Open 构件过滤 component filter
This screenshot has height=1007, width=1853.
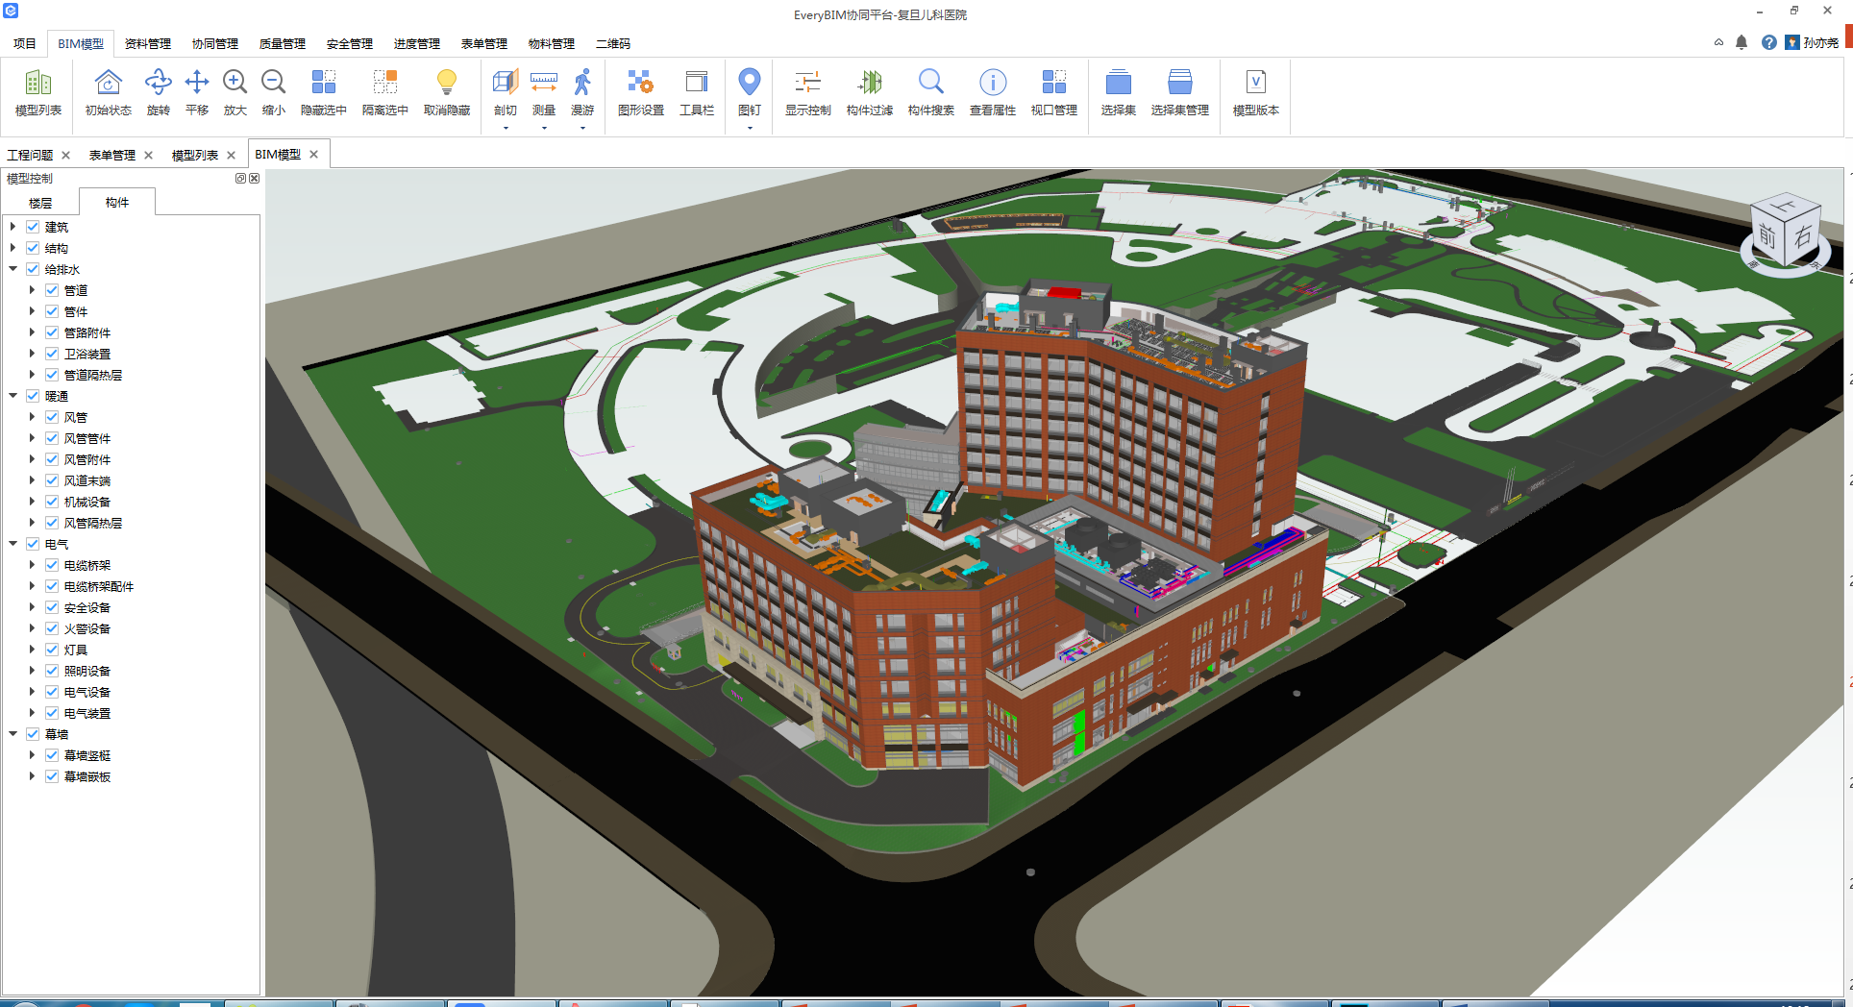[x=870, y=92]
